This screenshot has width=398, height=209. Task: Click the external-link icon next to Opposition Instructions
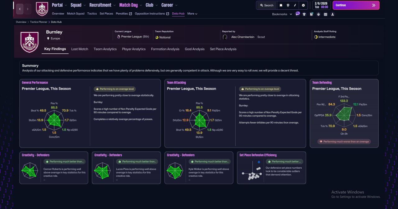(168, 14)
